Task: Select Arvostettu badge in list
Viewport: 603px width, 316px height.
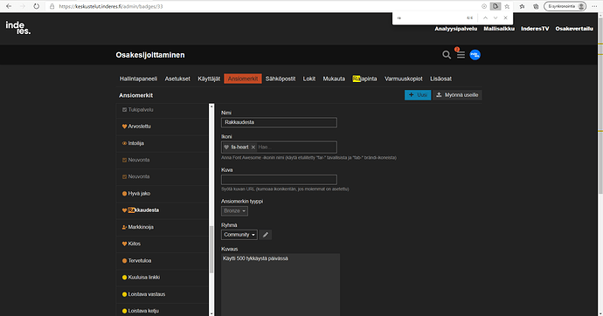Action: pyautogui.click(x=163, y=127)
